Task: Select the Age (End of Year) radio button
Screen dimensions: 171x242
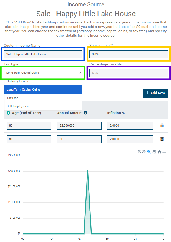Action: pyautogui.click(x=9, y=113)
